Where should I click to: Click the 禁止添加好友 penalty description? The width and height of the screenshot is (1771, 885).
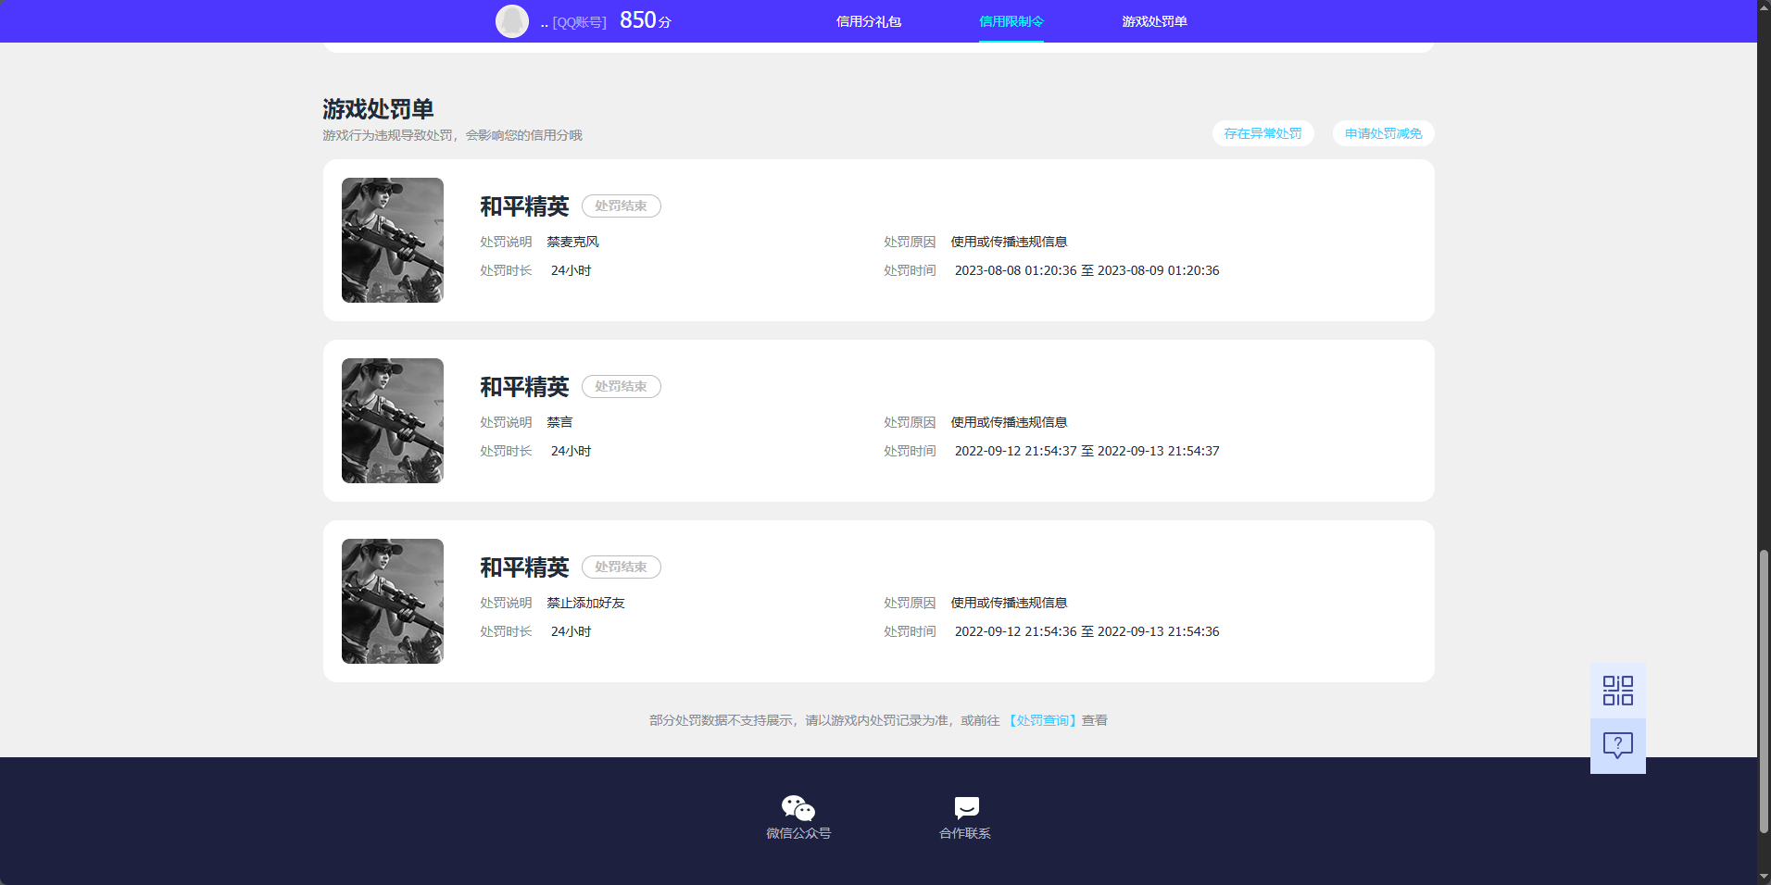pos(585,603)
